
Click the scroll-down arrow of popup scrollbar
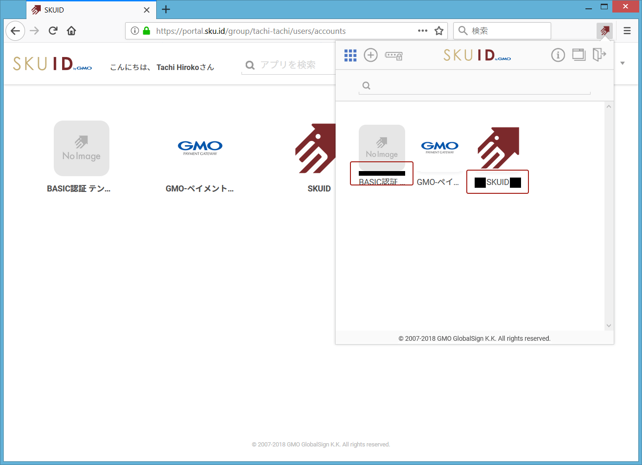tap(609, 325)
